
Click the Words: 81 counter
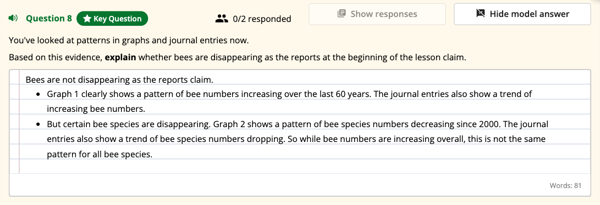point(565,186)
